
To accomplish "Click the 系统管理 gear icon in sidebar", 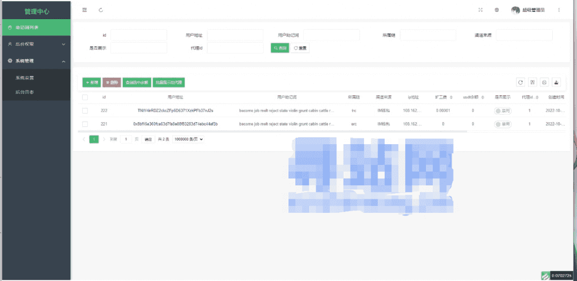I will pos(10,61).
